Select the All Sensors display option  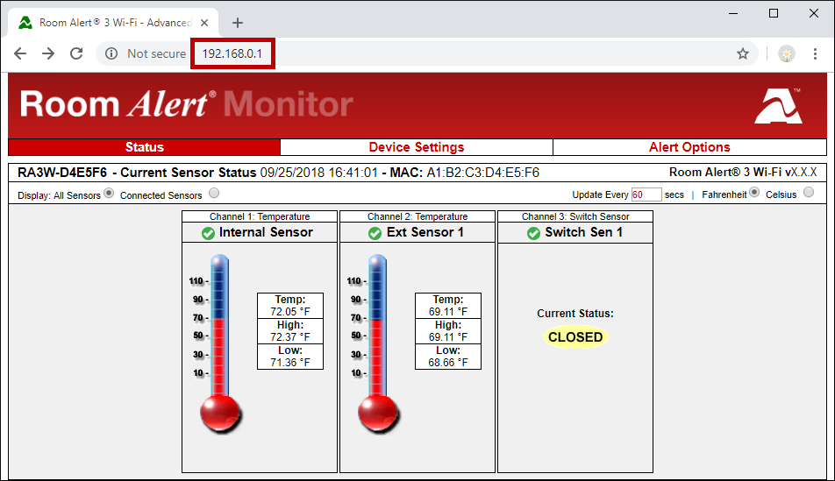click(x=109, y=194)
